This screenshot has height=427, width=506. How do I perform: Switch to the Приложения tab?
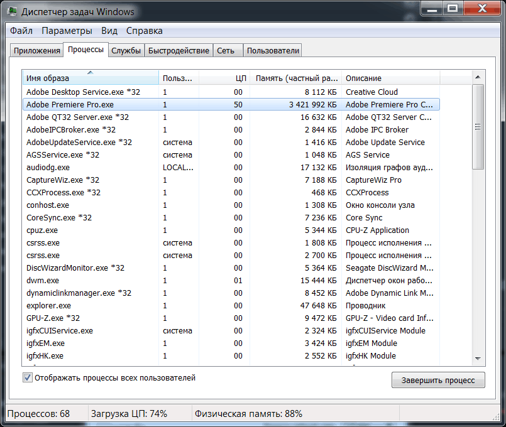37,51
